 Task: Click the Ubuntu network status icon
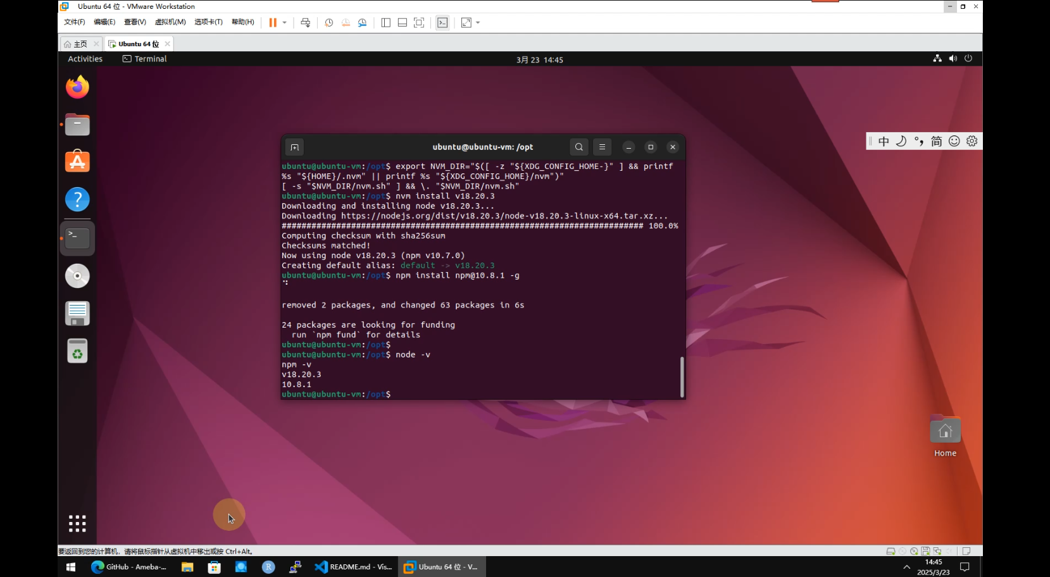(x=937, y=58)
